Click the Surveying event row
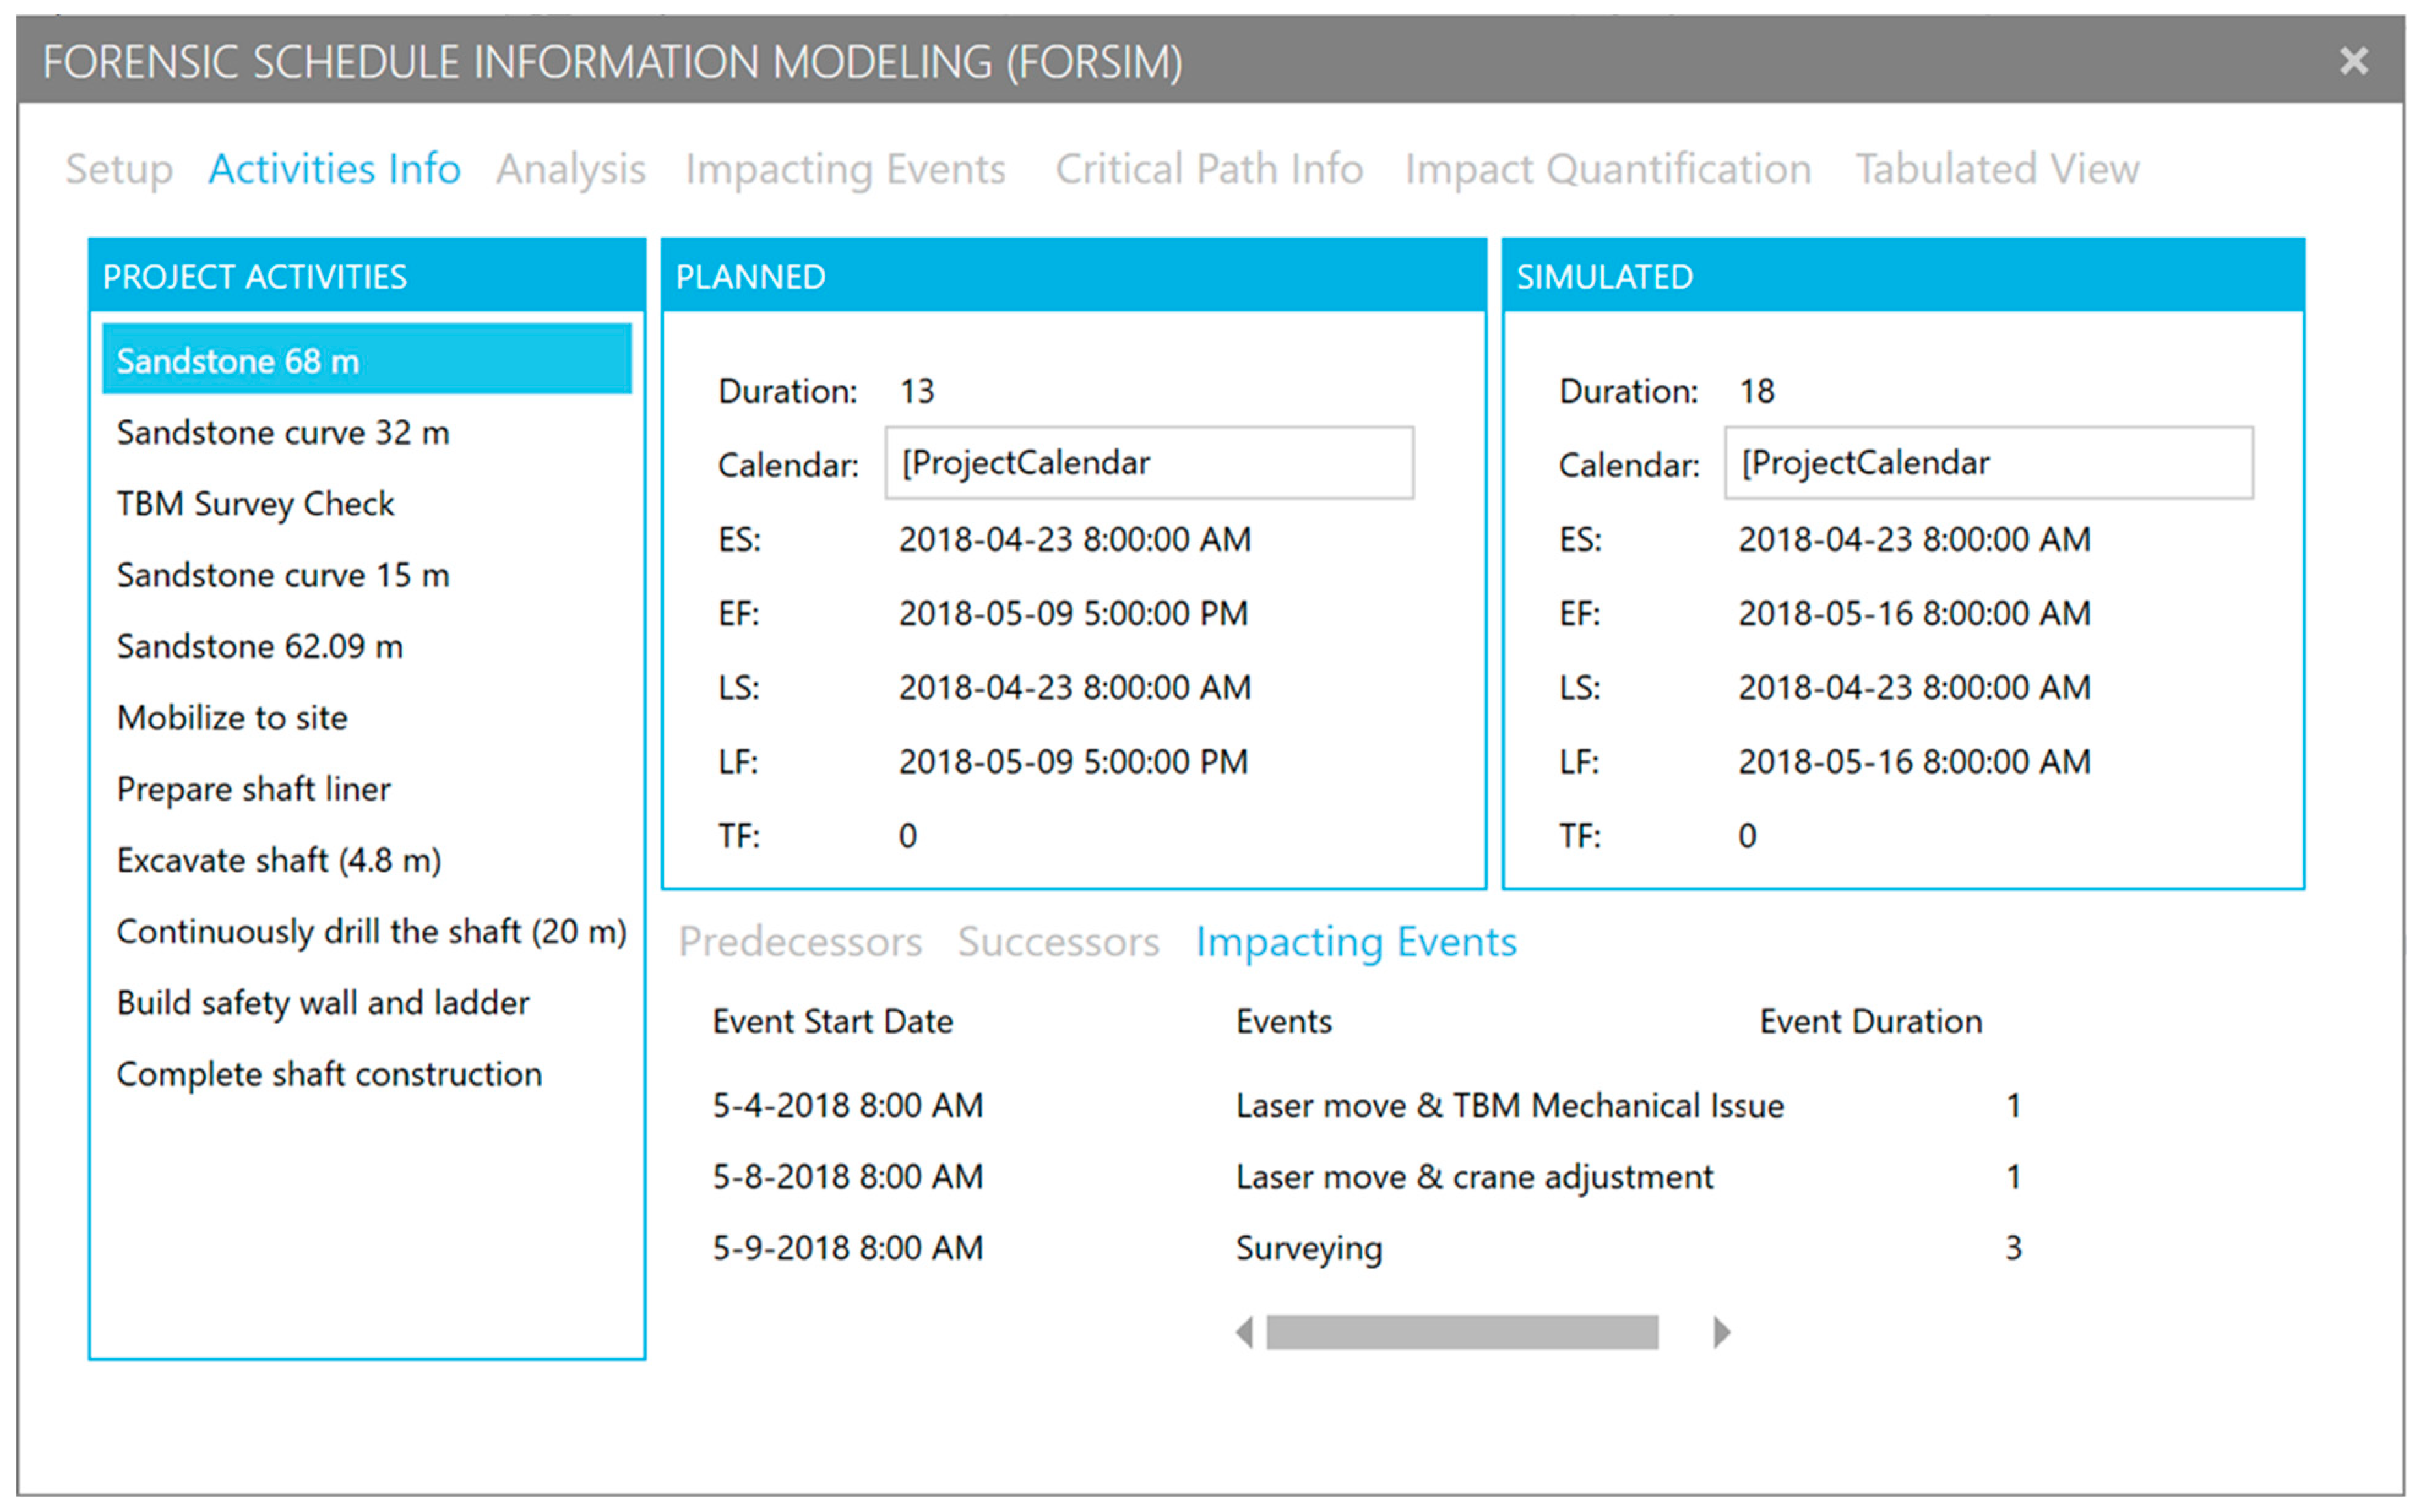Screen dimensions: 2423x1512 click(x=1309, y=1248)
